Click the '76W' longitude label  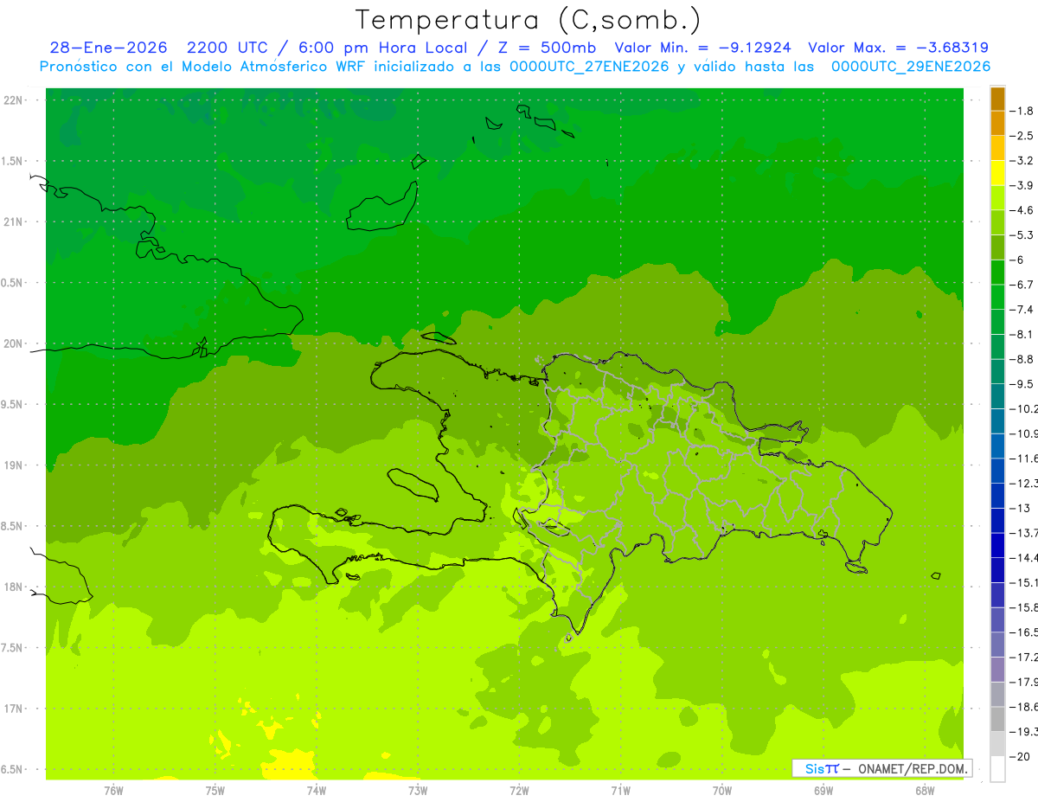113,790
